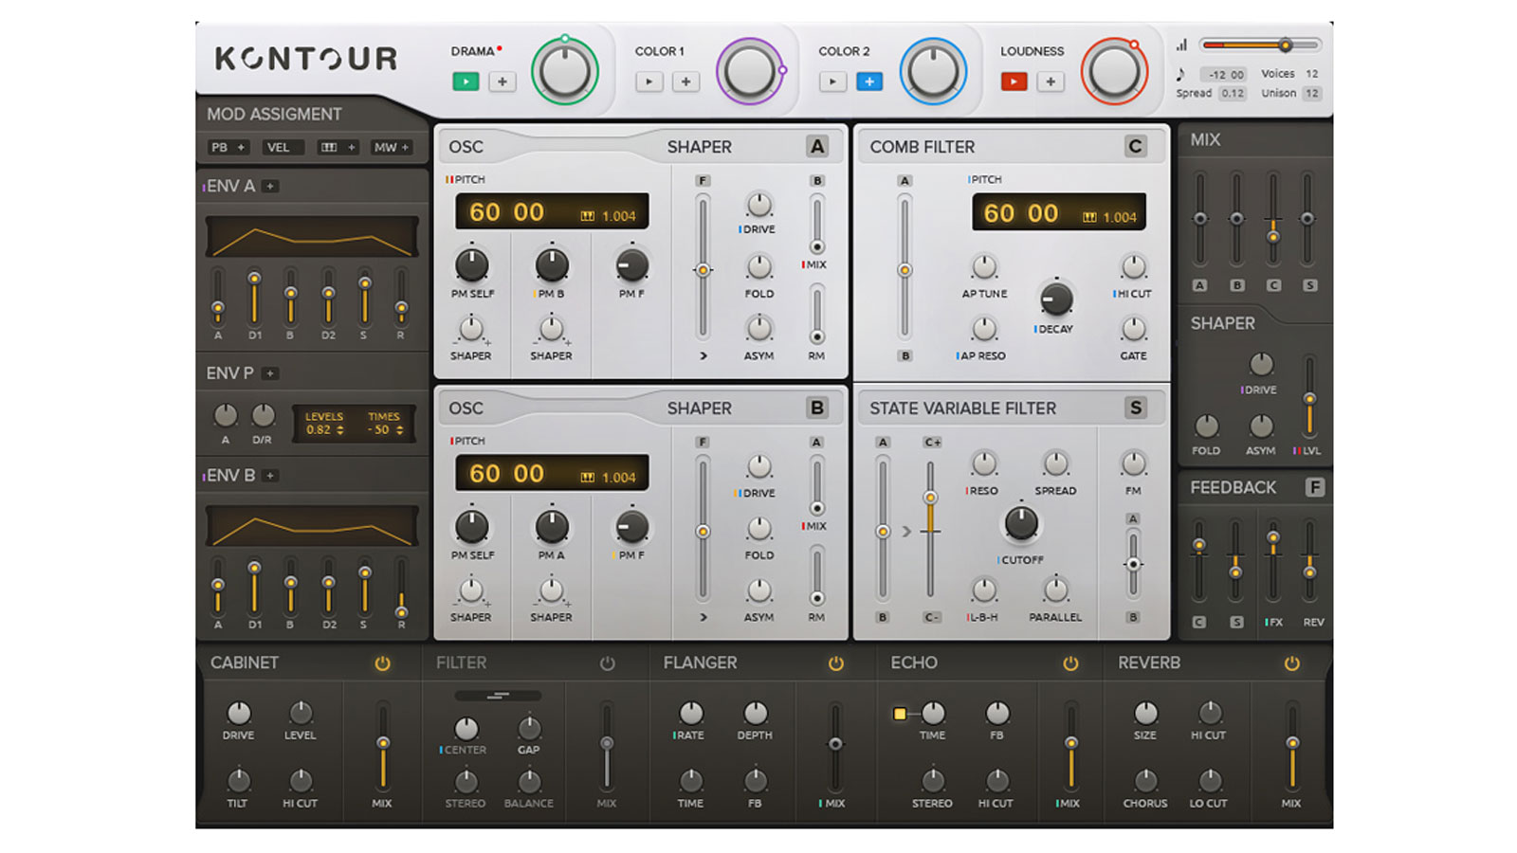Click the plus icon next to ENV B
The width and height of the screenshot is (1517, 853).
(x=270, y=476)
